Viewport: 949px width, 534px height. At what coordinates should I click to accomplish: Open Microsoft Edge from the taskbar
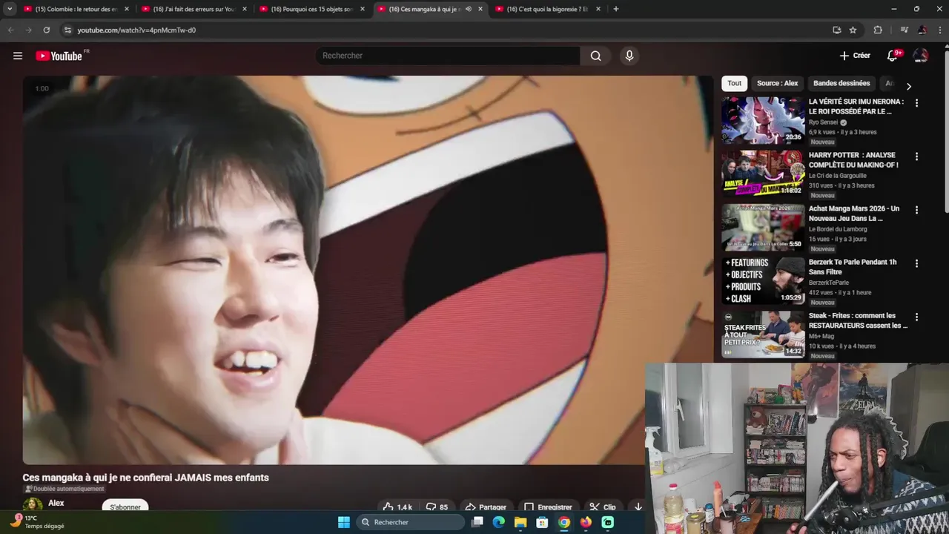coord(499,522)
